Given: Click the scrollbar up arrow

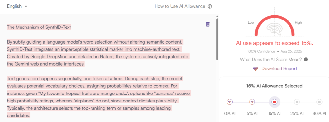Looking at the screenshot, I should 217,16.
